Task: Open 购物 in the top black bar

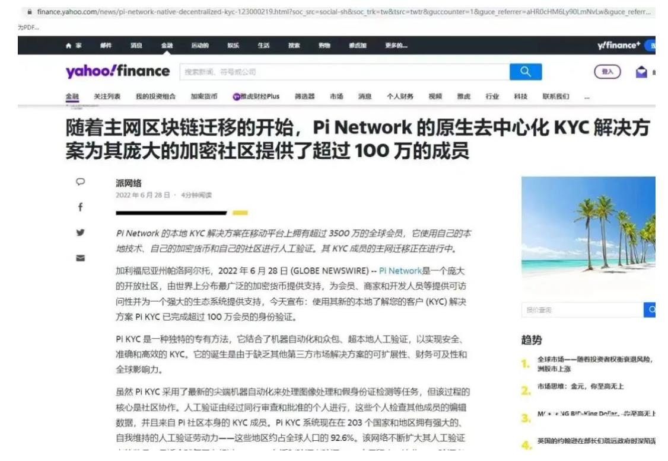Action: click(324, 46)
